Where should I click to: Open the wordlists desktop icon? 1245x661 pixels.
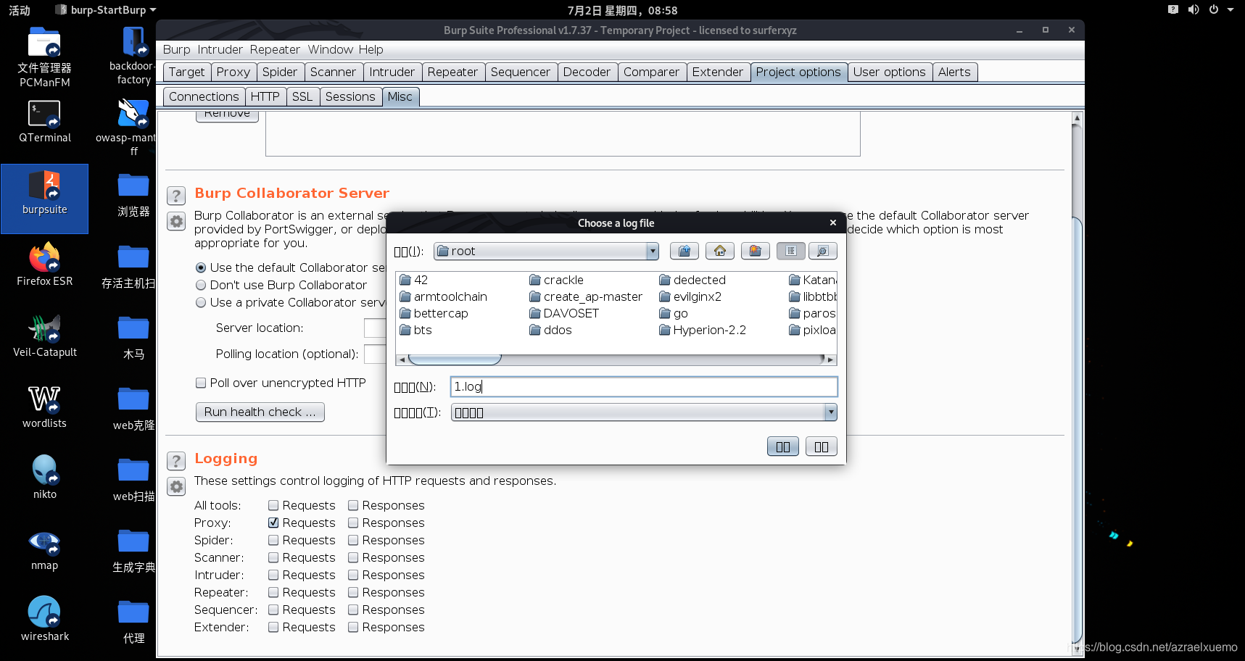pyautogui.click(x=44, y=407)
